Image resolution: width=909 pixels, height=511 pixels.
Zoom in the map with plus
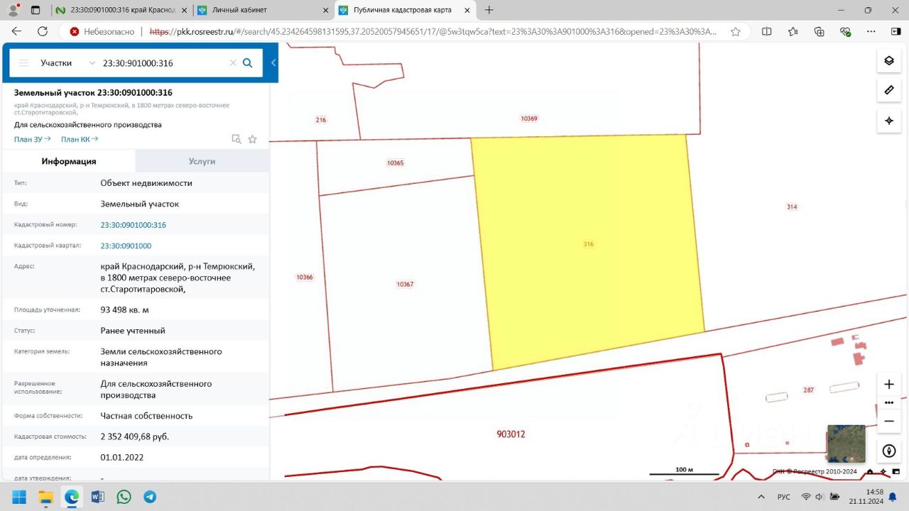(888, 384)
